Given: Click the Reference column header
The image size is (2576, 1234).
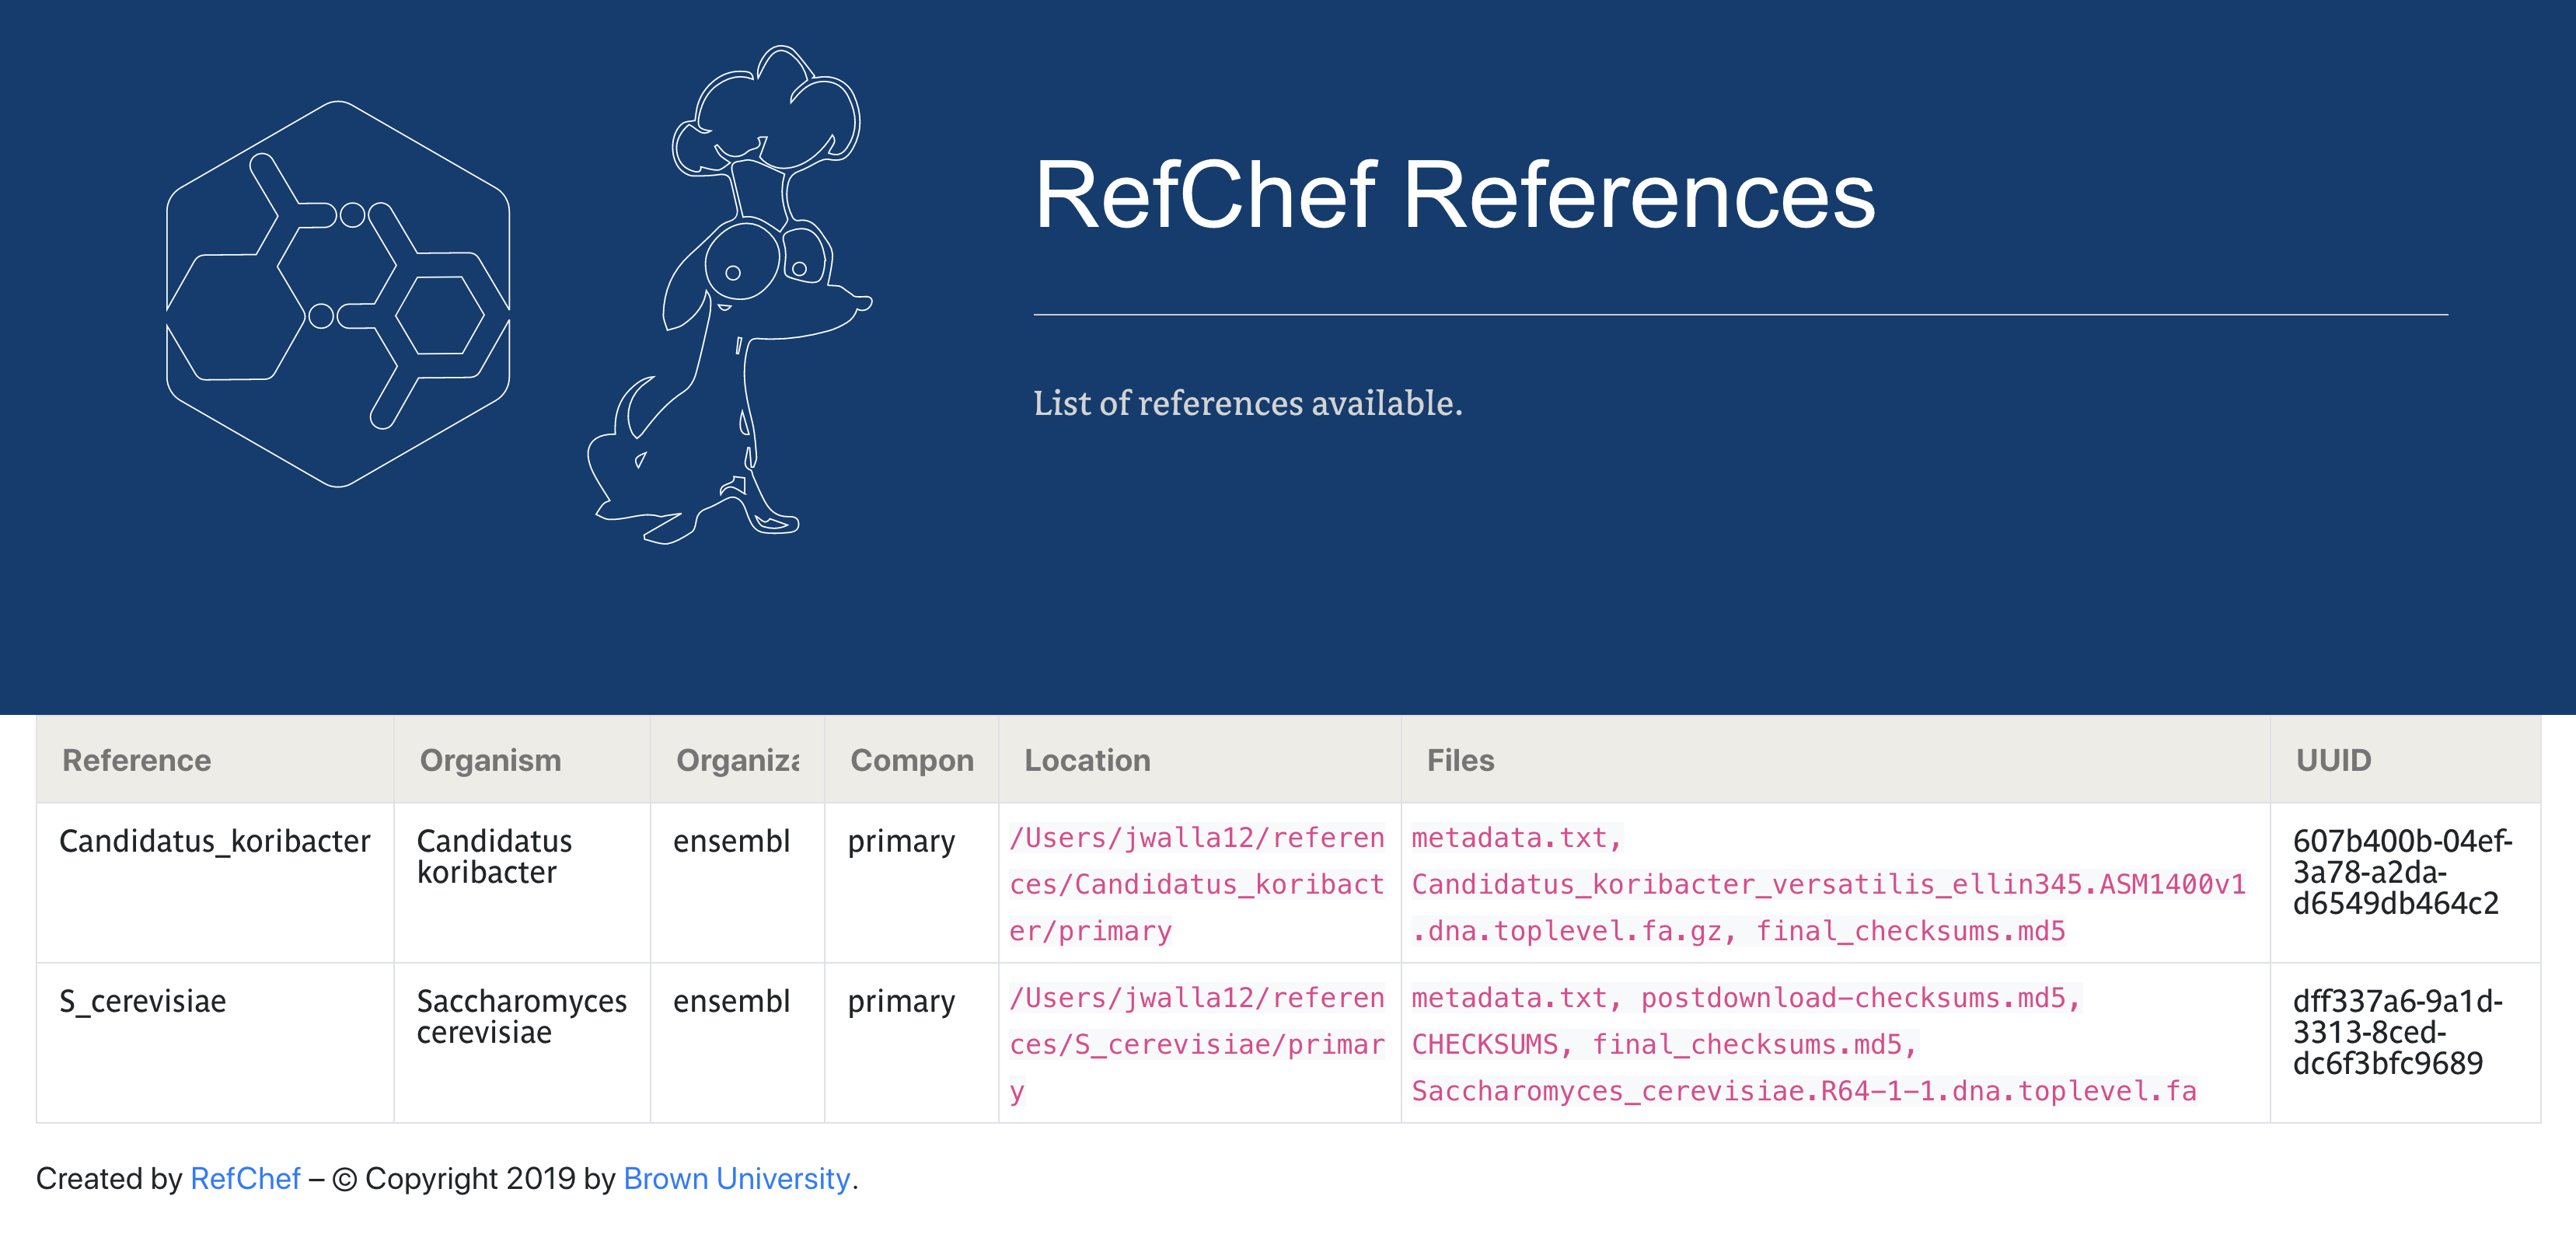Looking at the screenshot, I should click(215, 760).
